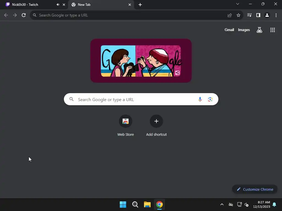282x211 pixels.
Task: Open the profile avatar menu
Action: click(x=267, y=15)
